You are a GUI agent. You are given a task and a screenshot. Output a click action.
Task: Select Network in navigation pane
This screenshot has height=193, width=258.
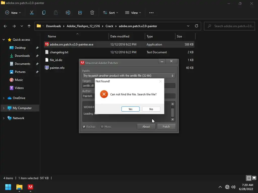pyautogui.click(x=18, y=118)
